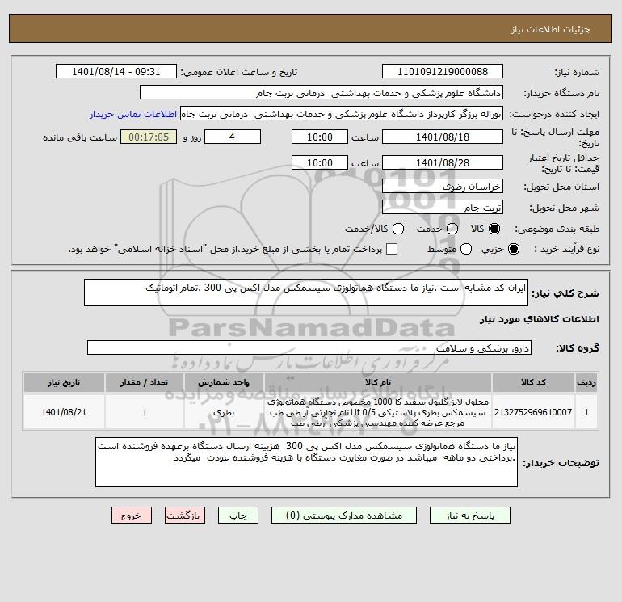Click the پاسخ به نیاز button
The width and height of the screenshot is (622, 602).
pos(469,515)
